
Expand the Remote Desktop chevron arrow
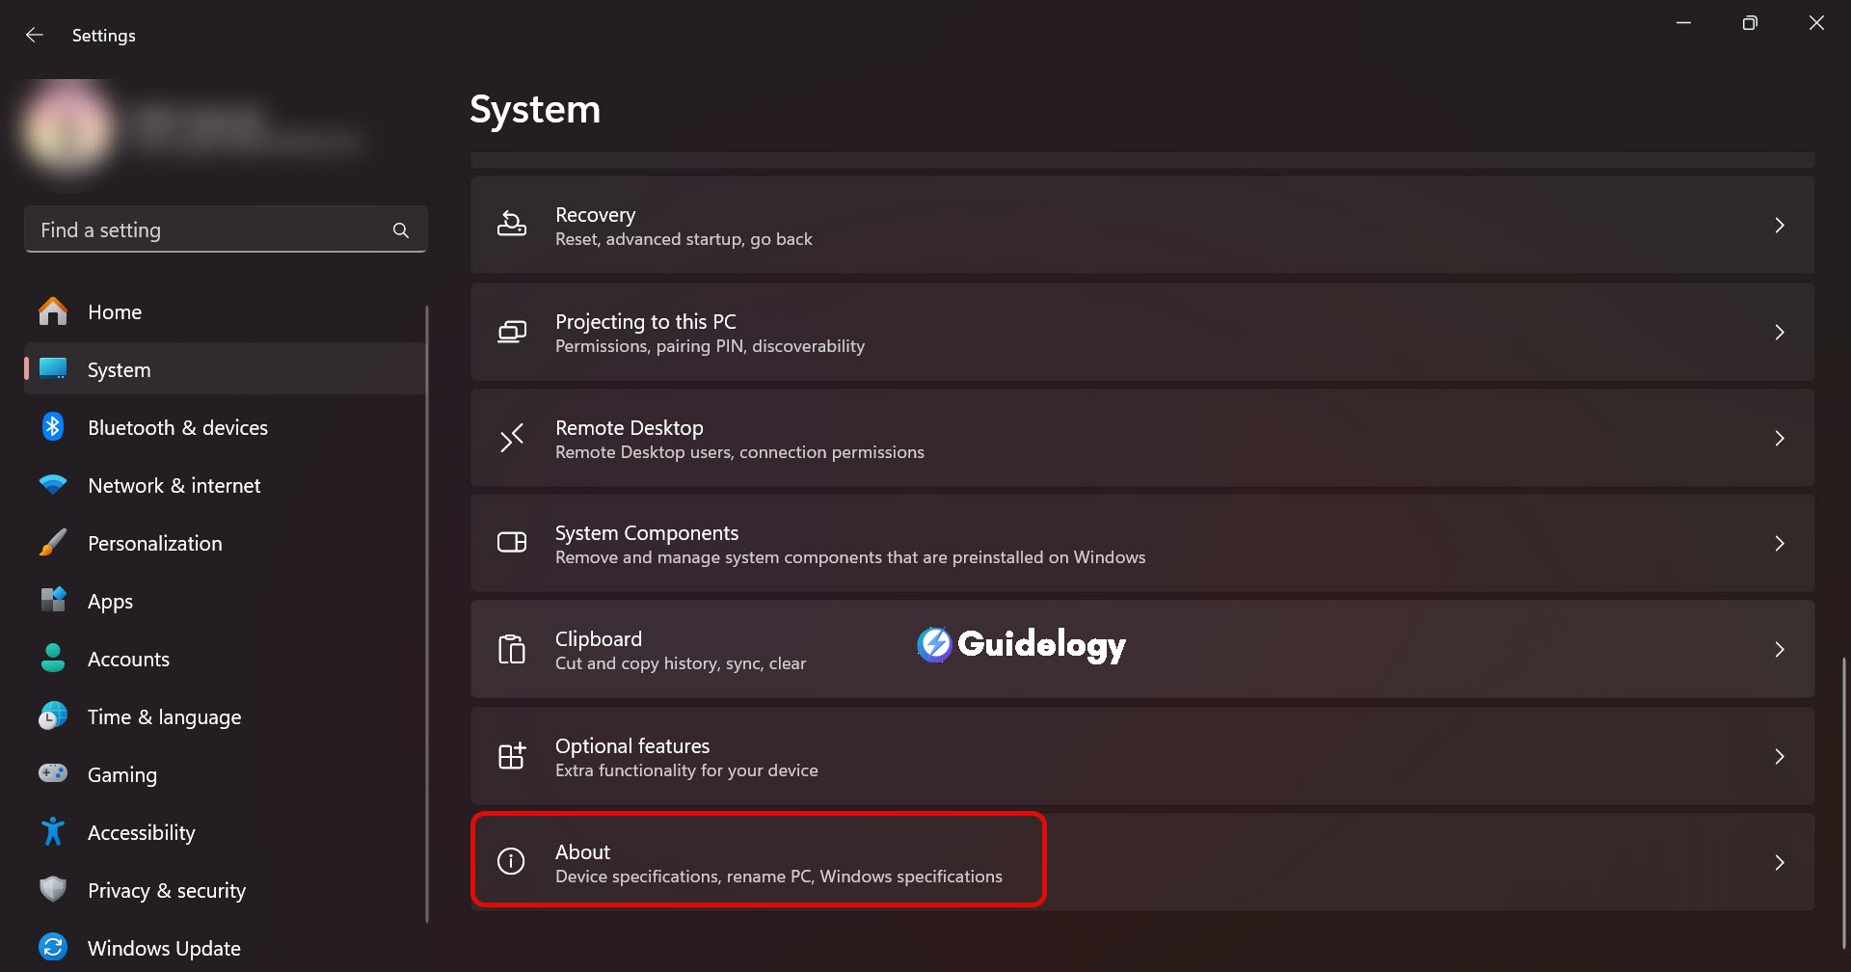point(1780,438)
